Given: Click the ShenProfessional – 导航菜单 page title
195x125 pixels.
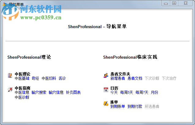Looking at the screenshot, I should [97, 27].
